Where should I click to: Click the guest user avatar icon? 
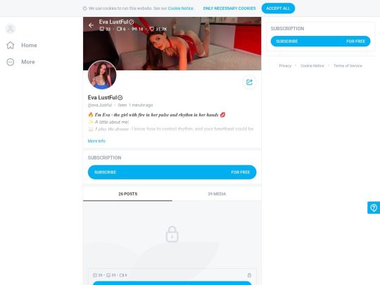11,29
